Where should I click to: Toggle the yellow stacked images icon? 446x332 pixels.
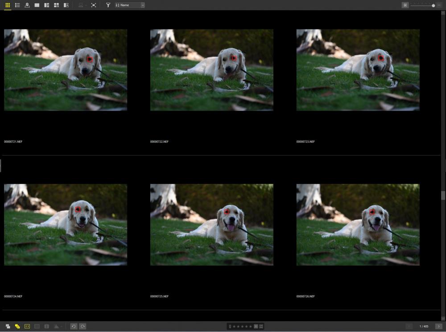pos(17,326)
